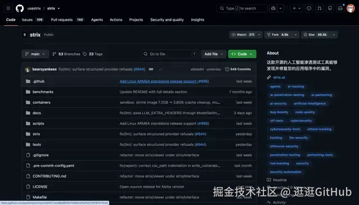The width and height of the screenshot is (359, 205).
Task: Open the hamburger navigation menu
Action: click(x=8, y=8)
